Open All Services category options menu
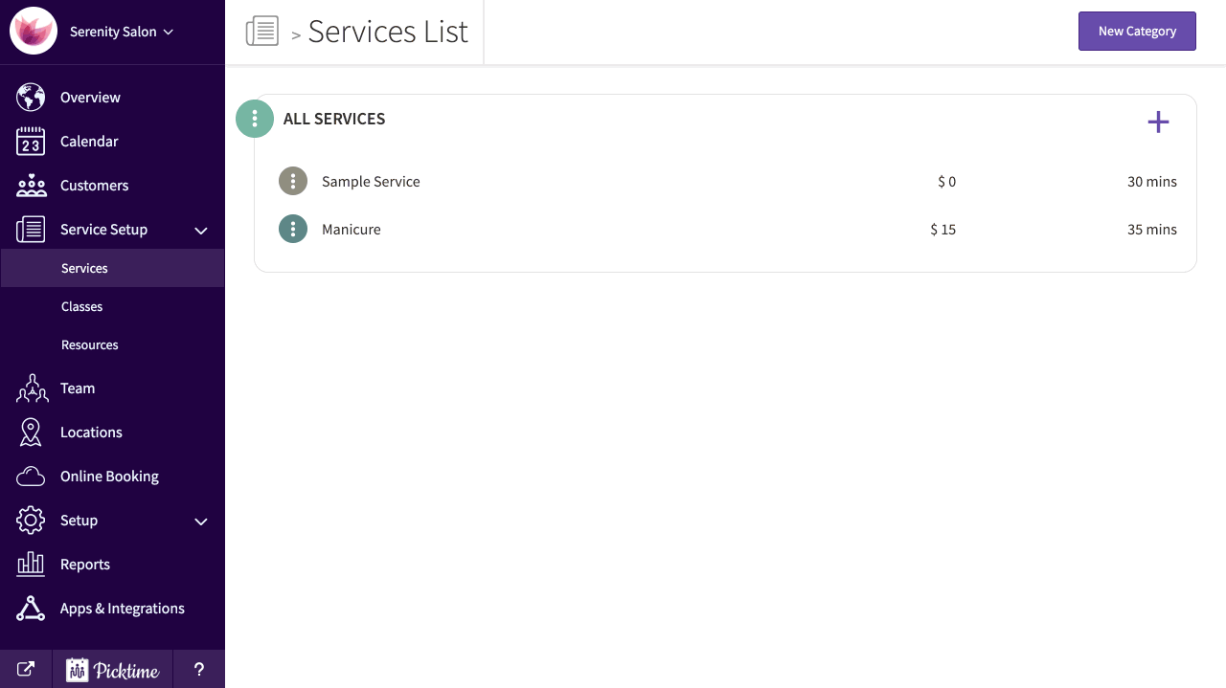 click(x=255, y=119)
